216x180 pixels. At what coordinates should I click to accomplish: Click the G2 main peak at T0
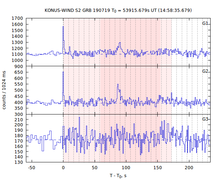point(63,72)
